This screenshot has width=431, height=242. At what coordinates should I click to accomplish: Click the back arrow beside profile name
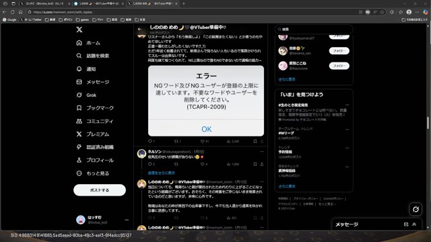tap(139, 29)
